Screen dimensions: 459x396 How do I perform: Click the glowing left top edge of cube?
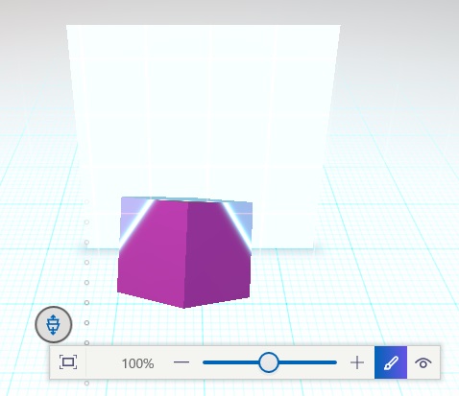coord(137,223)
